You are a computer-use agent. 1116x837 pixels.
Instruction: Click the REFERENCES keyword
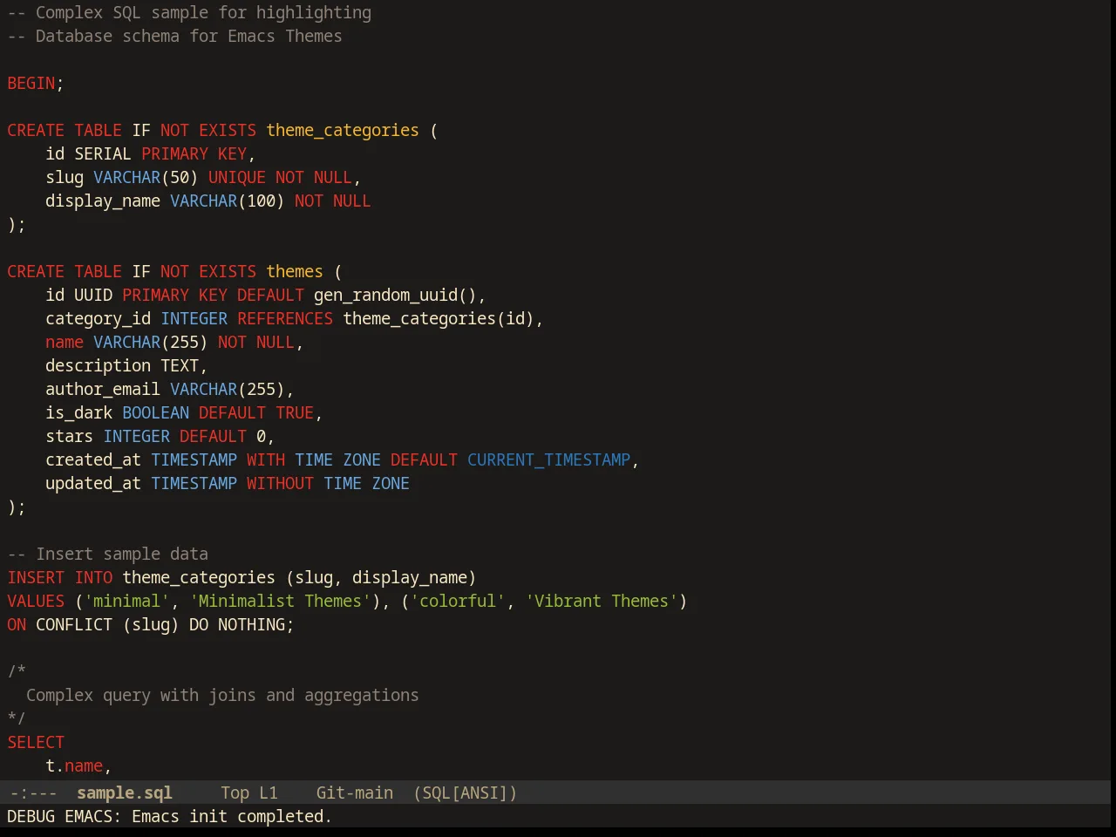pos(285,318)
